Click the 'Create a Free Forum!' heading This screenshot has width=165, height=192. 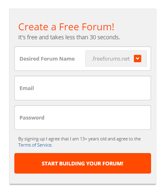(x=66, y=27)
